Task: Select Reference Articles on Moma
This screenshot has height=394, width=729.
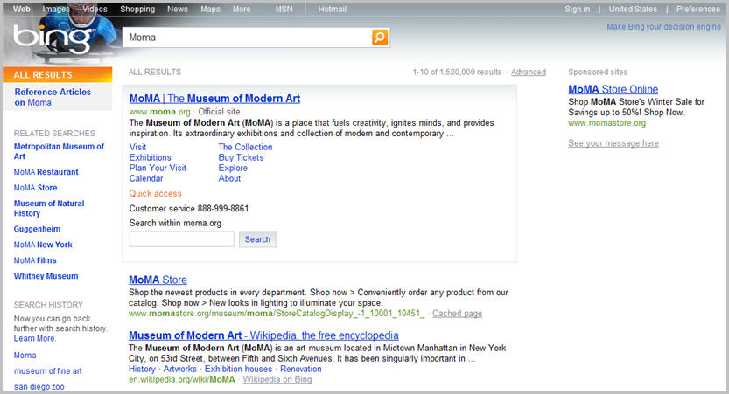Action: click(53, 97)
